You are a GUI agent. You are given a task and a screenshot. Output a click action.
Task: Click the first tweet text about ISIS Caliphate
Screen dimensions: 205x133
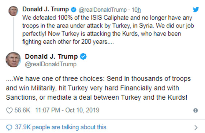coord(108,30)
